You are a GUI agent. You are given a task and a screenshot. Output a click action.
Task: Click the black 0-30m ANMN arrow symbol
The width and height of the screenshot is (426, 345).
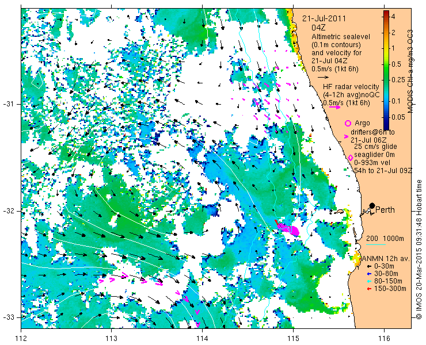coord(369,267)
